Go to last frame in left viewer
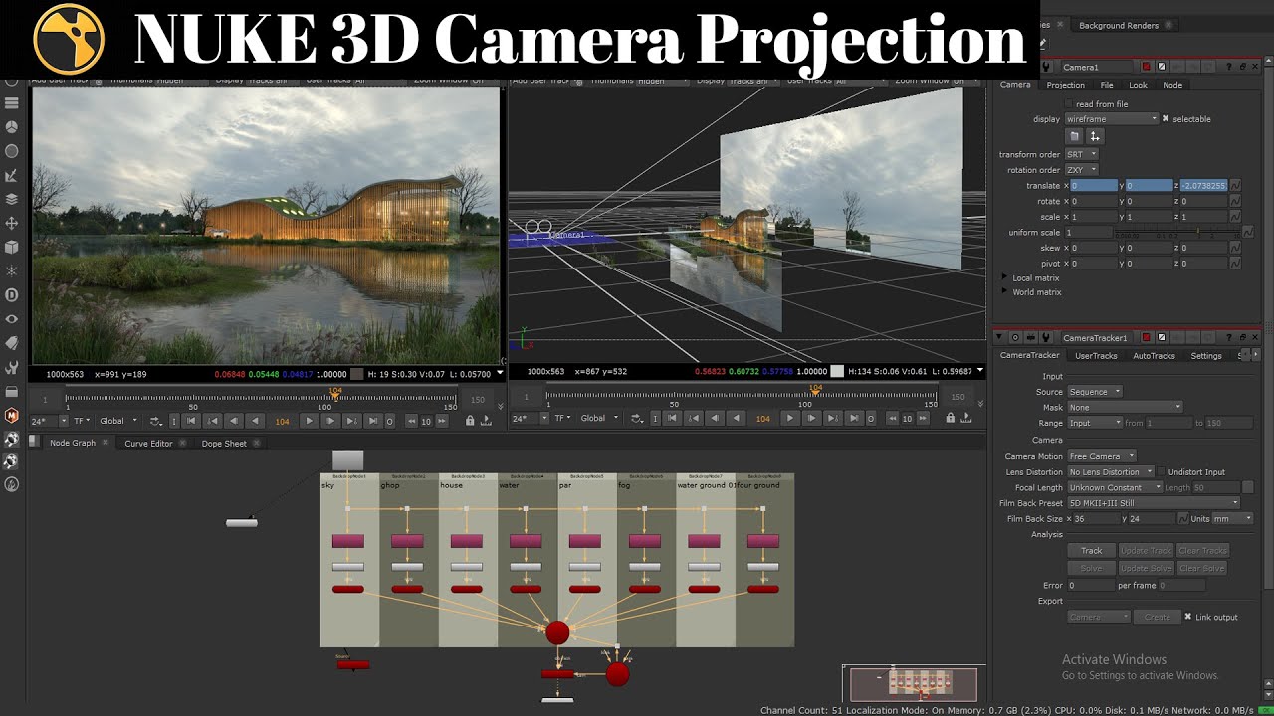This screenshot has width=1274, height=716. click(372, 421)
